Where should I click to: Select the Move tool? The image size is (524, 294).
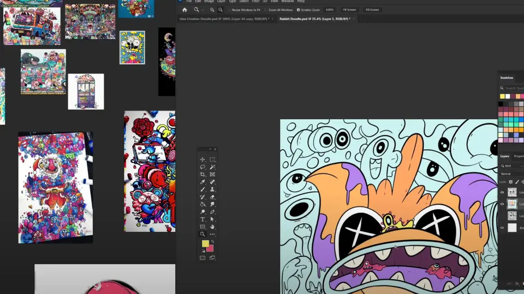point(203,160)
